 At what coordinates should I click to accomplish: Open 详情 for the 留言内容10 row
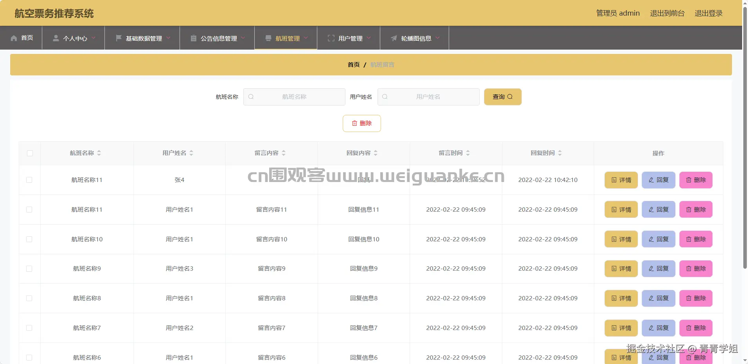621,239
